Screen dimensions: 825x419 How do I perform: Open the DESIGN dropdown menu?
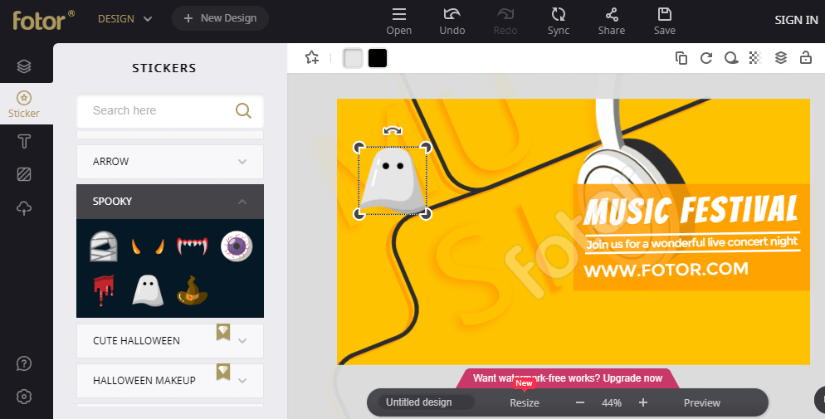pyautogui.click(x=124, y=19)
